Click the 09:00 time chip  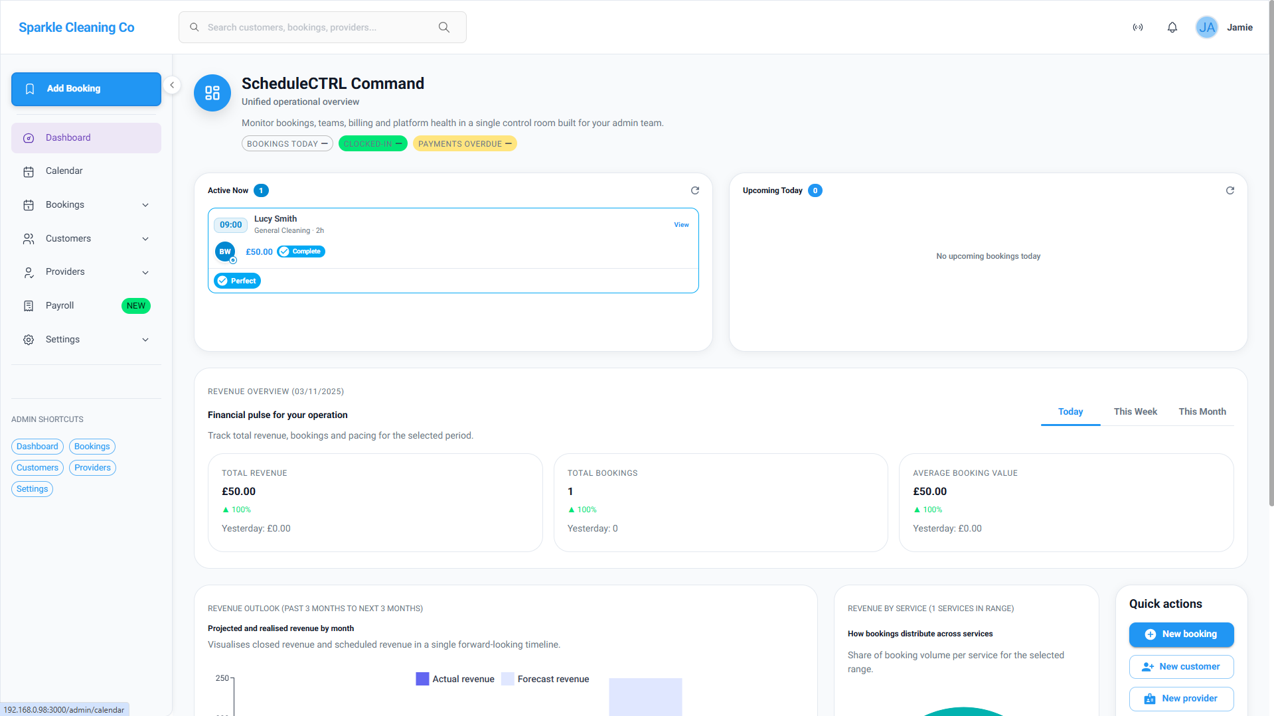click(x=231, y=225)
